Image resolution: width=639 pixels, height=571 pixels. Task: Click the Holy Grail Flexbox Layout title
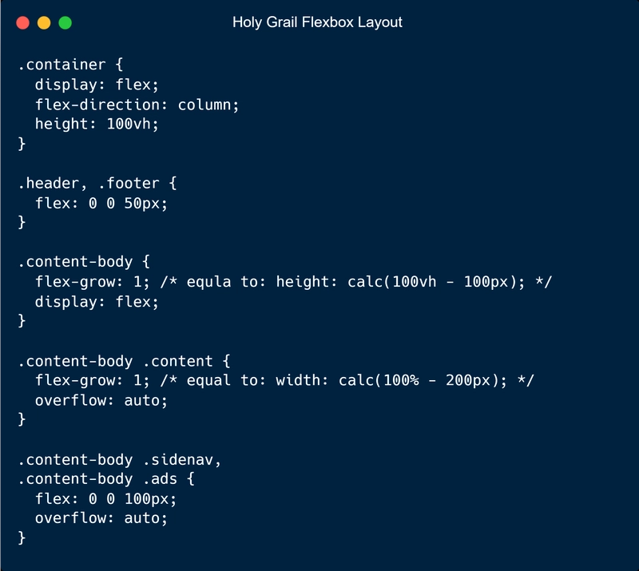[x=319, y=22]
